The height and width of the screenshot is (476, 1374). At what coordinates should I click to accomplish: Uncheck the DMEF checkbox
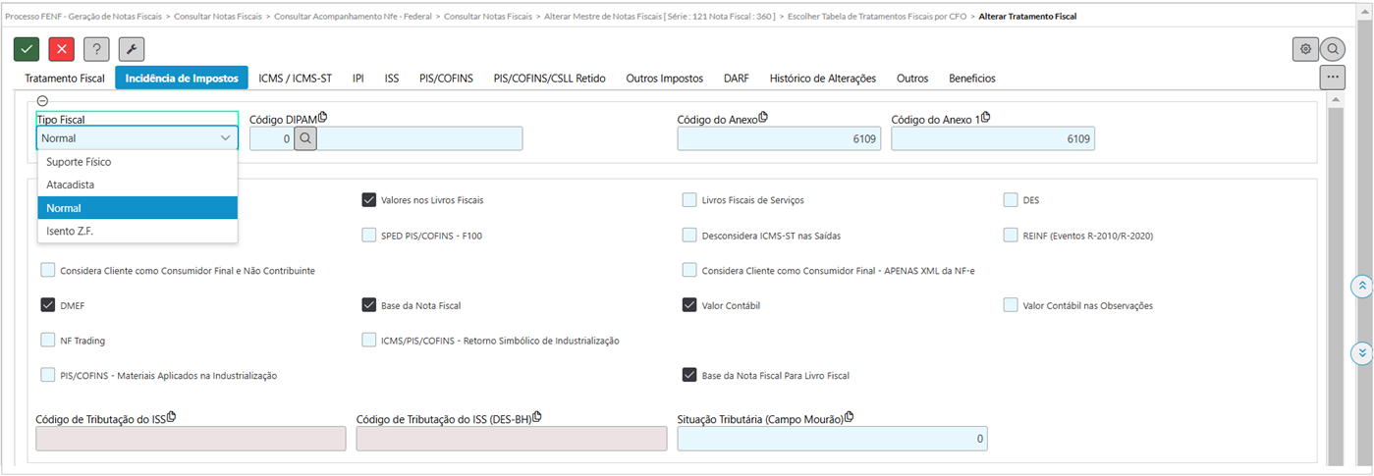point(48,305)
